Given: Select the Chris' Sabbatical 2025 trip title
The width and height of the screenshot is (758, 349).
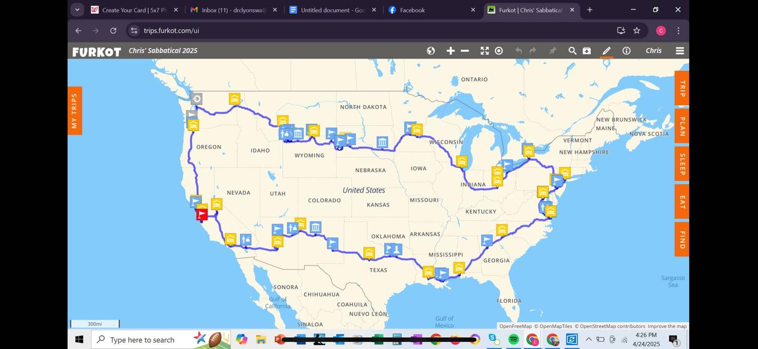Looking at the screenshot, I should (x=163, y=50).
